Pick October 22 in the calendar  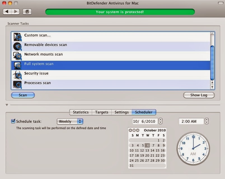tap(157, 155)
